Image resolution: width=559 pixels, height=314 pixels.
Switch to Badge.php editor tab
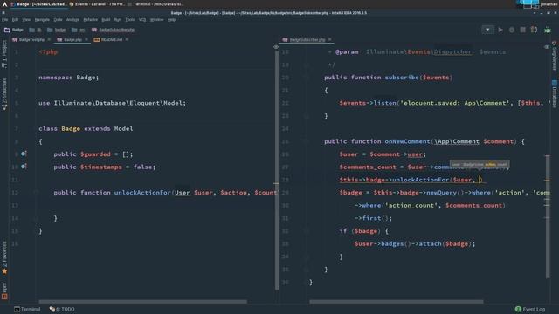pos(72,40)
